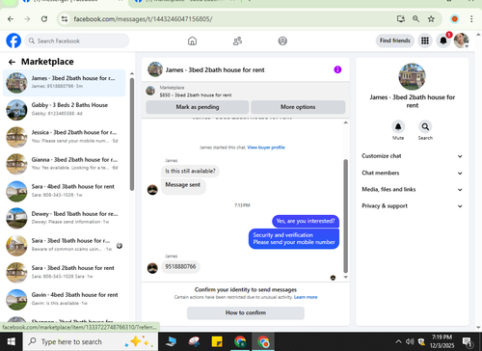
Task: Click the 'Yes, are you interested?' message
Action: (306, 221)
